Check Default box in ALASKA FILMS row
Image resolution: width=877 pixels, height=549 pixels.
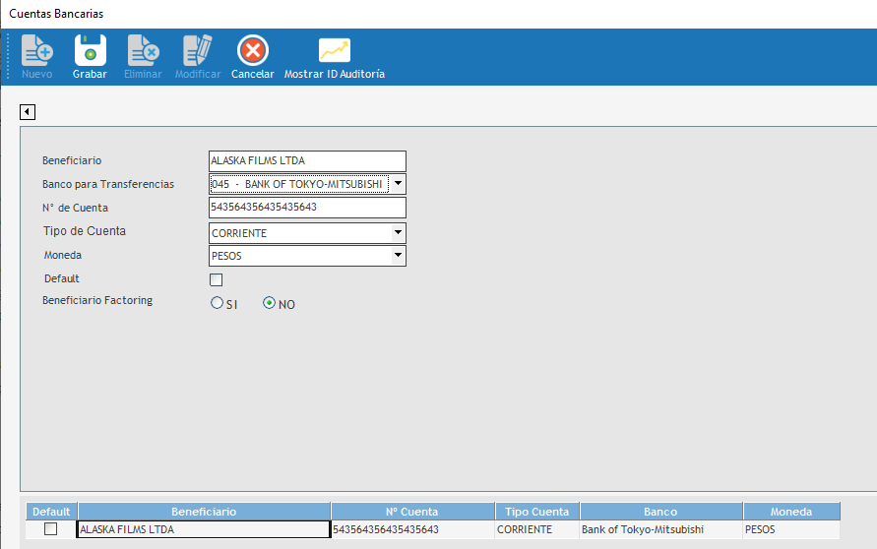pyautogui.click(x=50, y=529)
